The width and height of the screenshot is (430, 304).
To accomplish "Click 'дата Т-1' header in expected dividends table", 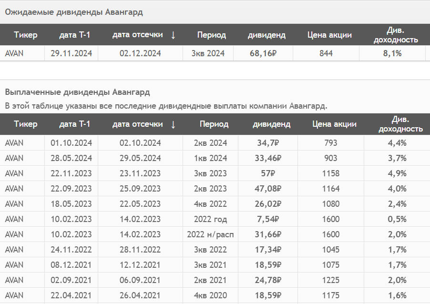I will click(74, 35).
